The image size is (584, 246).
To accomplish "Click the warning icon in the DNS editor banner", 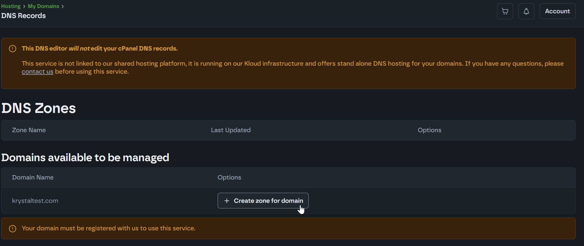I will point(12,48).
